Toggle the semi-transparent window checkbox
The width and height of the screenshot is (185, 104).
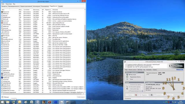click(x=129, y=91)
